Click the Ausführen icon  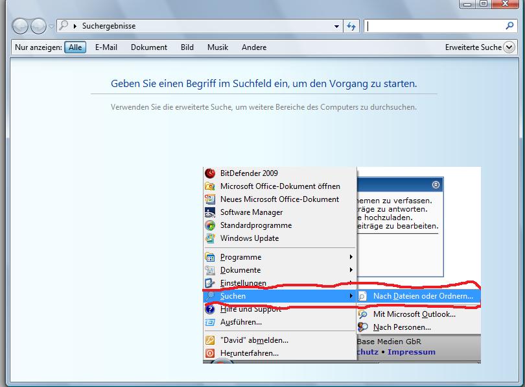tap(210, 322)
